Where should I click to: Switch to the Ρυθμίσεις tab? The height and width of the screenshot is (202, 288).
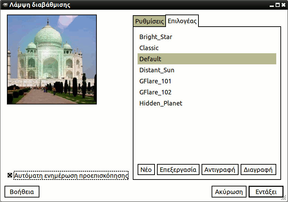[149, 21]
